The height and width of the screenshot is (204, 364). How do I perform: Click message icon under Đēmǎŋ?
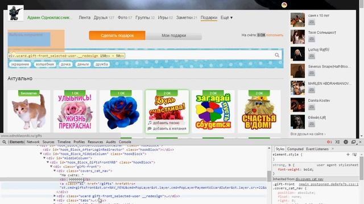312,124
